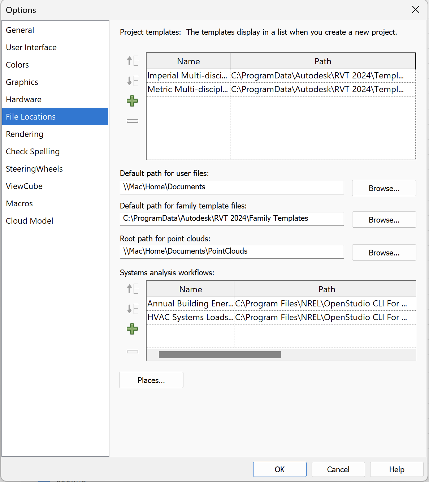Click move-down arrow for systems analysis workflows

(133, 309)
